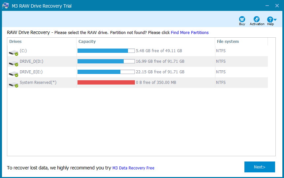The width and height of the screenshot is (284, 178).
Task: Click the (C:) capacity usage bar
Action: tap(106, 51)
